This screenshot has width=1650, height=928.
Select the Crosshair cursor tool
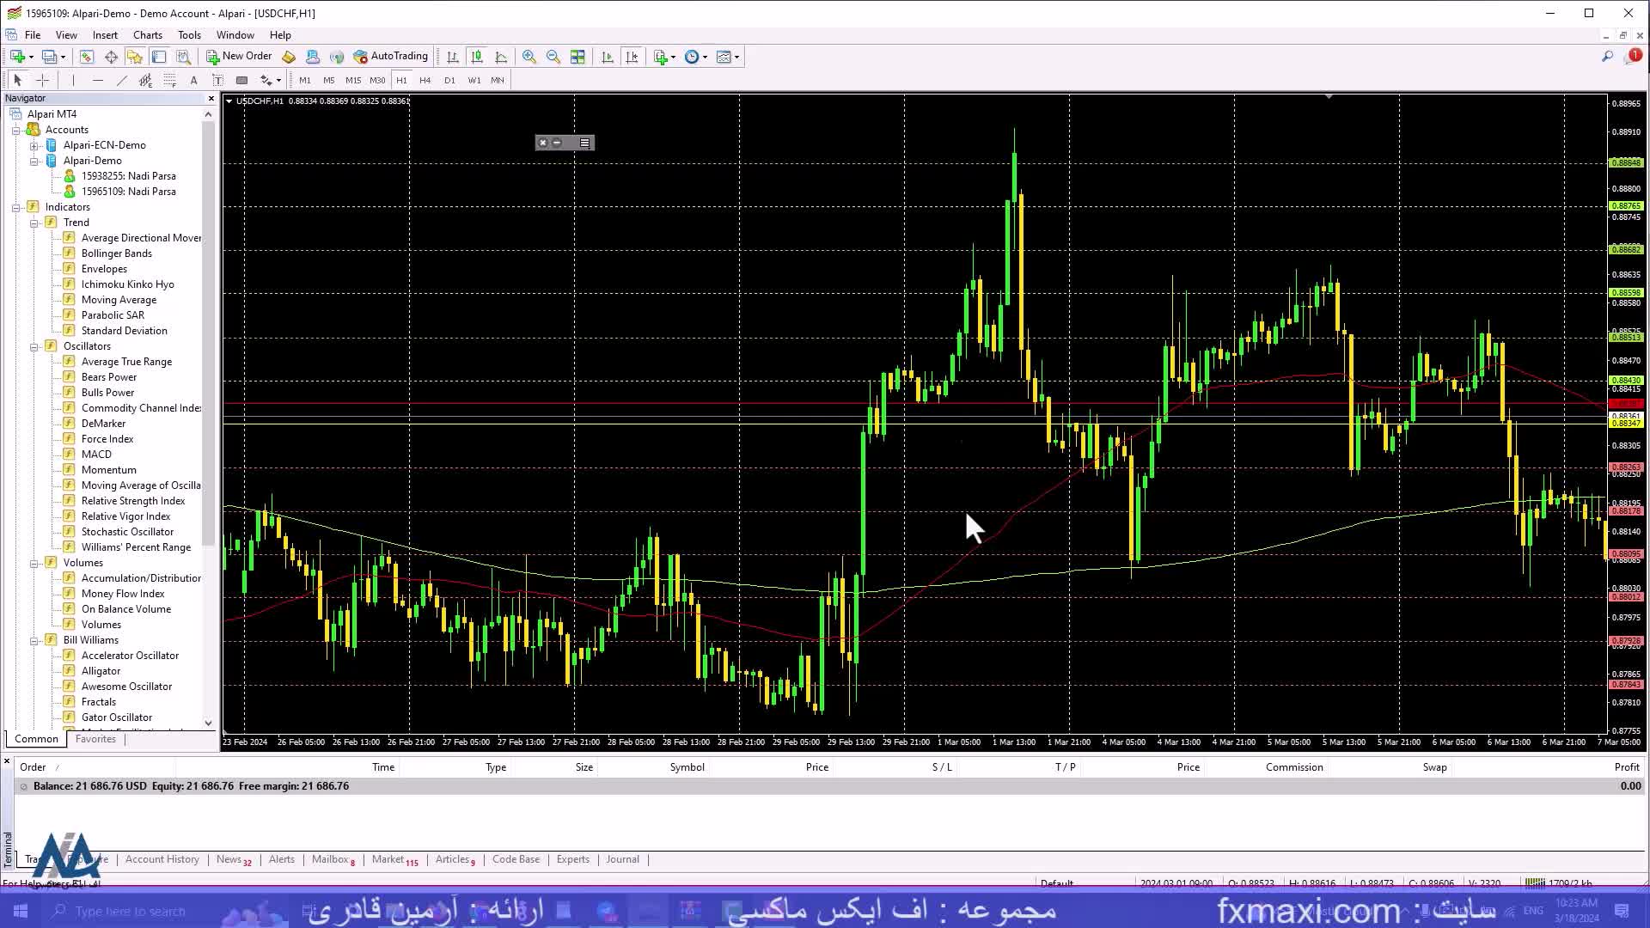click(x=43, y=80)
